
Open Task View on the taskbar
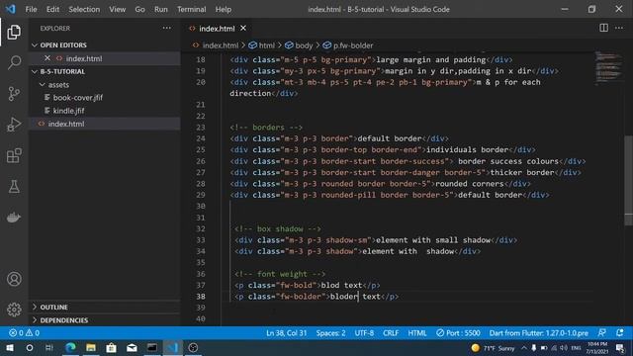pyautogui.click(x=49, y=347)
